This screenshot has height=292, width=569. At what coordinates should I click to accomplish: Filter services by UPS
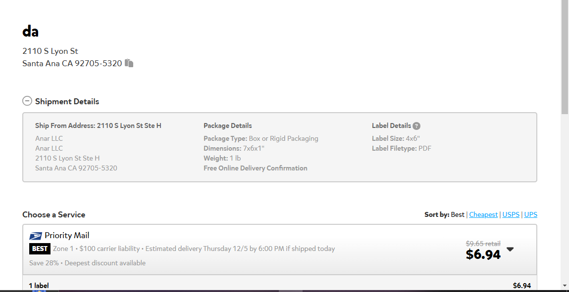tap(530, 214)
